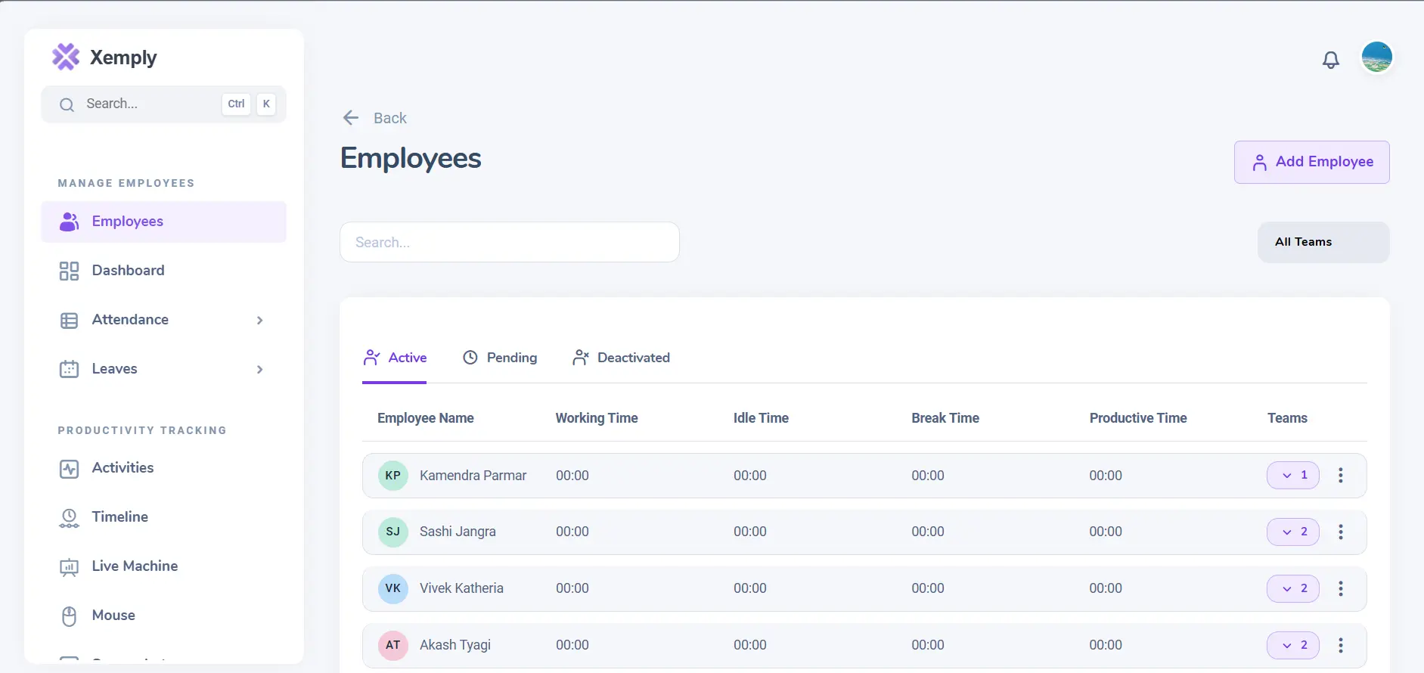The width and height of the screenshot is (1424, 673).
Task: Click the Pending tab clock icon
Action: tap(470, 358)
